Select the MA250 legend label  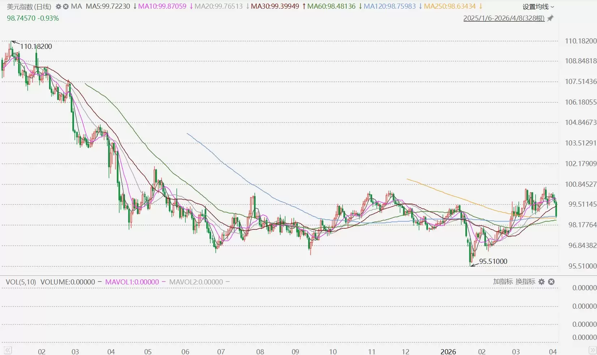coord(450,6)
